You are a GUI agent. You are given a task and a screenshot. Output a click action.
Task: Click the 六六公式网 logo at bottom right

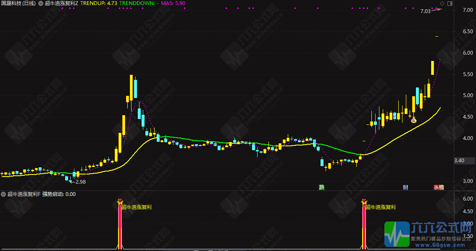point(429,234)
